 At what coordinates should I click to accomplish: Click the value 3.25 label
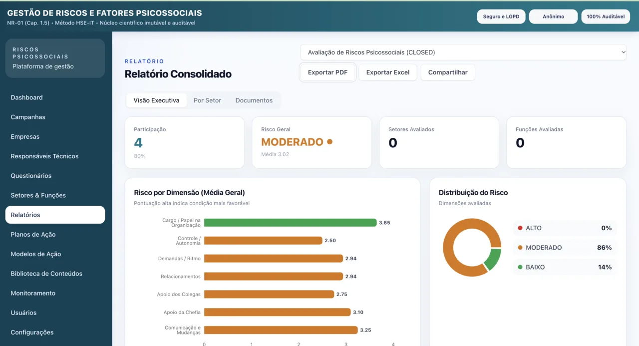[x=365, y=330]
